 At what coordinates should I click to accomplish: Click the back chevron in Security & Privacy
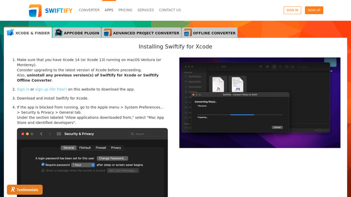[41, 134]
